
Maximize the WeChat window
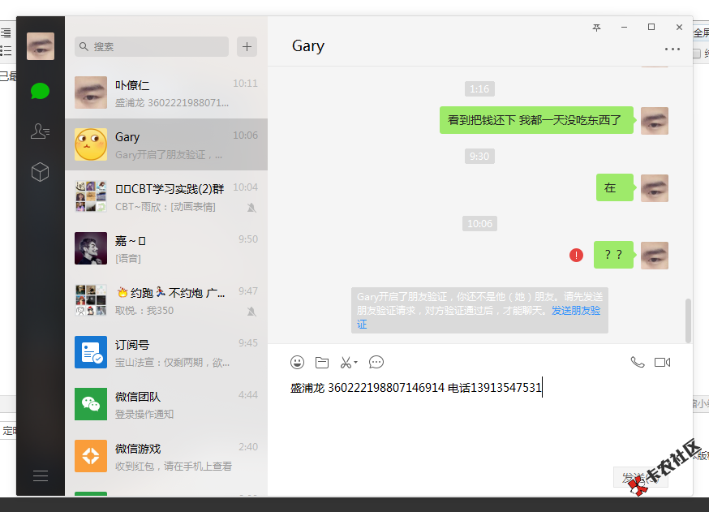651,27
